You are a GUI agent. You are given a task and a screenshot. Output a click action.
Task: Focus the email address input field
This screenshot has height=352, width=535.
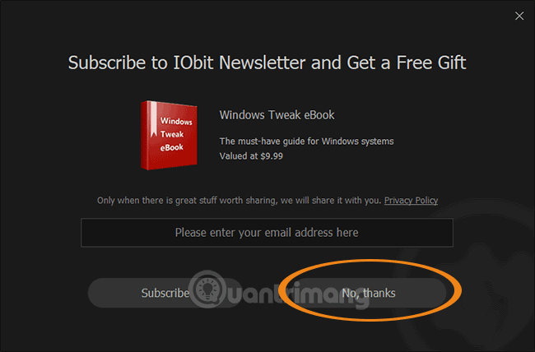267,233
